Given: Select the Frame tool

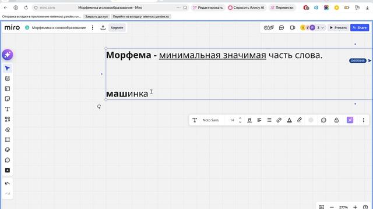Looking at the screenshot, I should click(8, 139).
